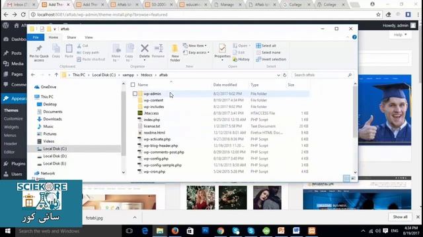Close the downloads bar
Screen dimensions: 423x237
[x=418, y=217]
